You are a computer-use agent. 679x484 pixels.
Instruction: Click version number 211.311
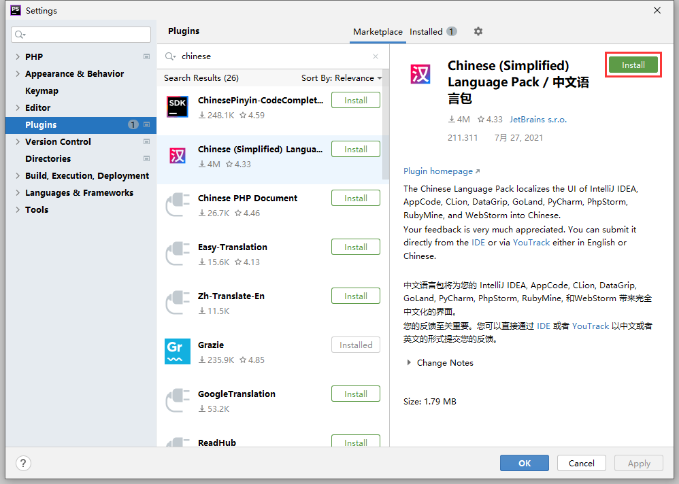pos(463,137)
